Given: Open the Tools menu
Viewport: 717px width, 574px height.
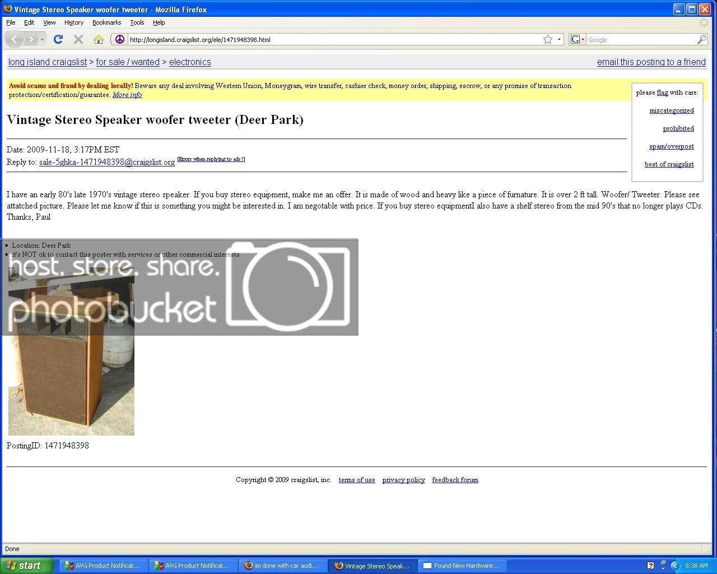Looking at the screenshot, I should 137,22.
